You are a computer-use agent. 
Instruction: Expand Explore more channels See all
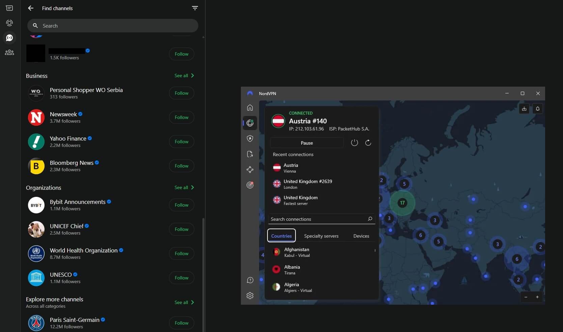coord(184,302)
